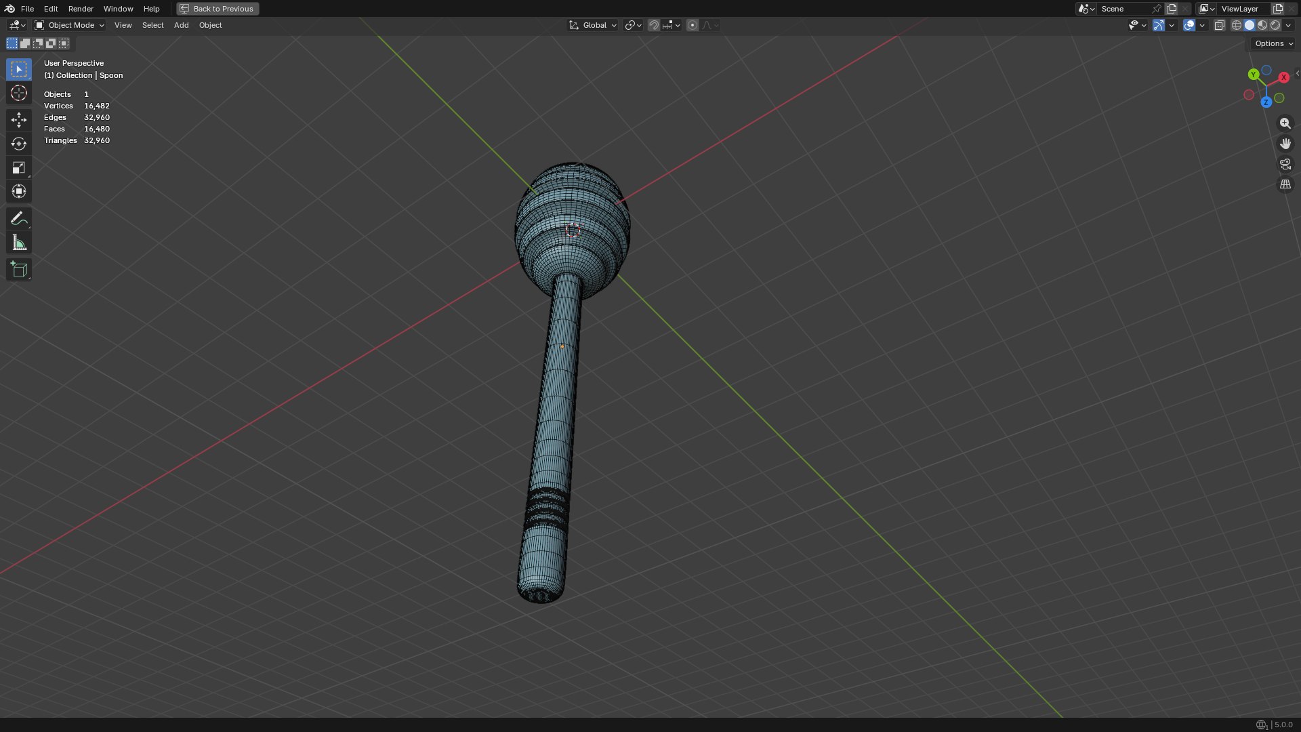Toggle the camera view icon

pos(1285,164)
